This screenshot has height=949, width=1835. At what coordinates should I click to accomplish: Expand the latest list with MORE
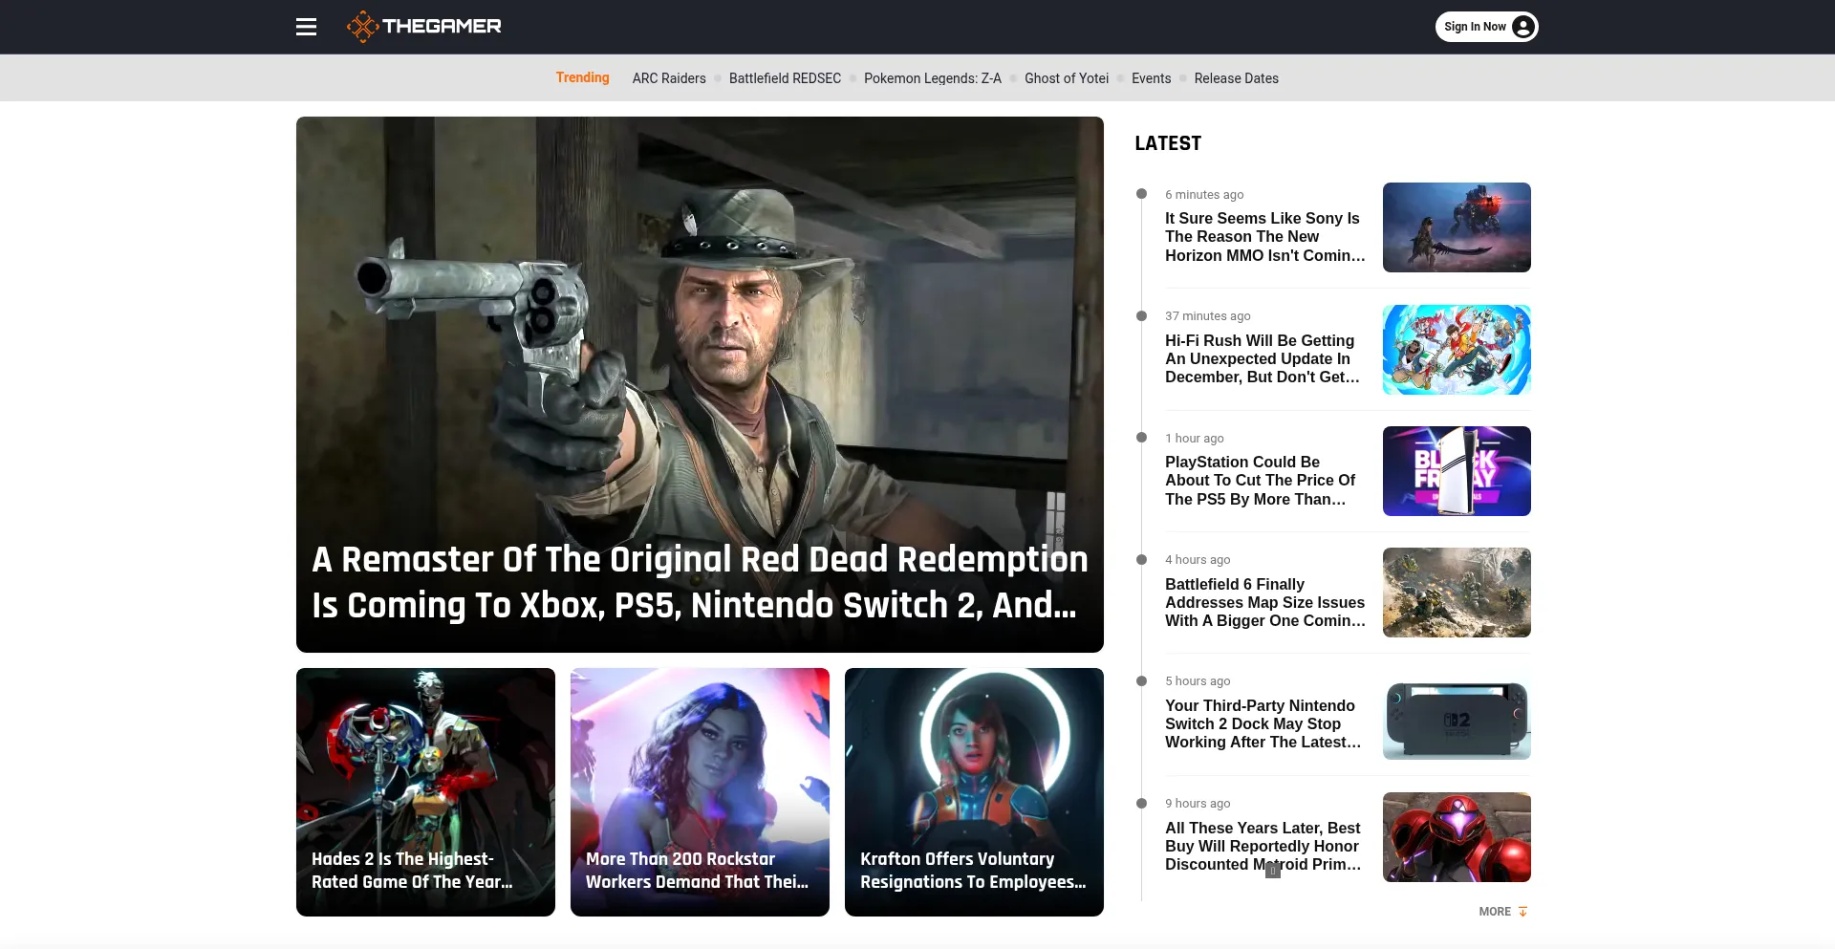click(1501, 912)
